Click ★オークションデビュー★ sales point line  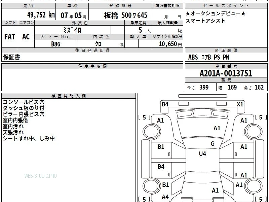tap(216, 13)
